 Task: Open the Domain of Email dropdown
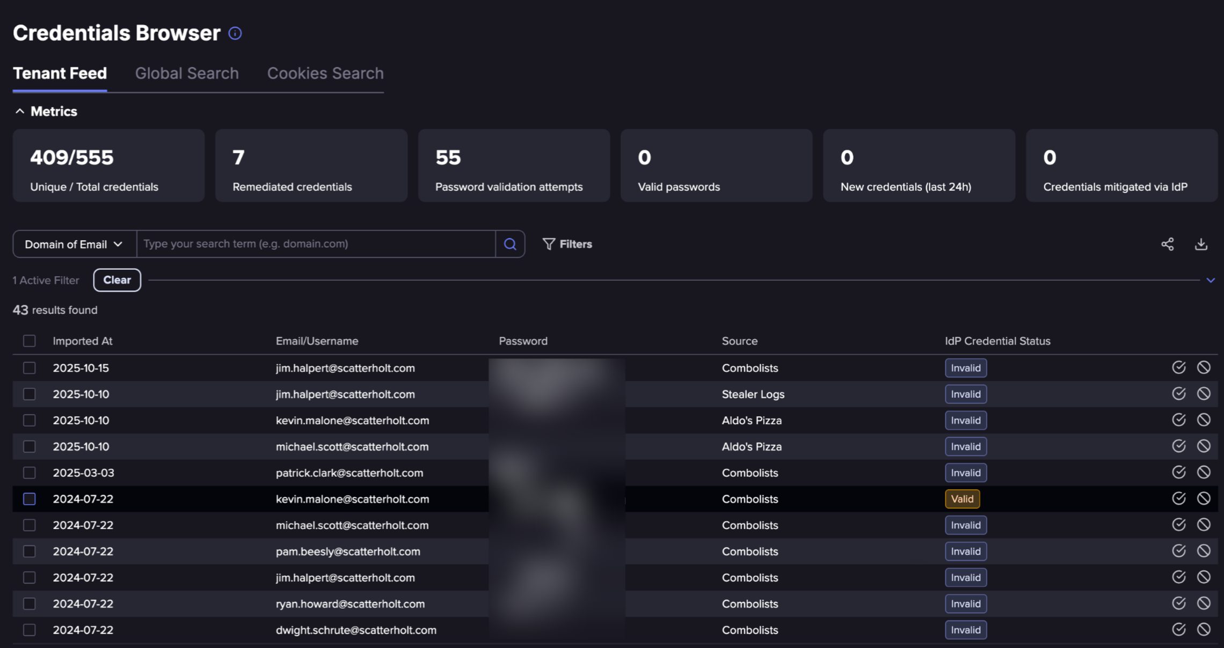point(75,244)
